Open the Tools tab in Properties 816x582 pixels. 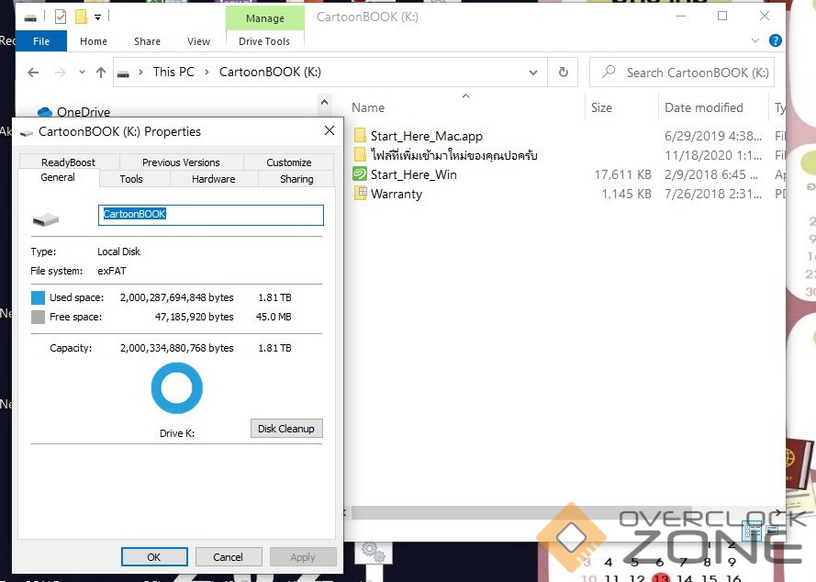click(131, 179)
